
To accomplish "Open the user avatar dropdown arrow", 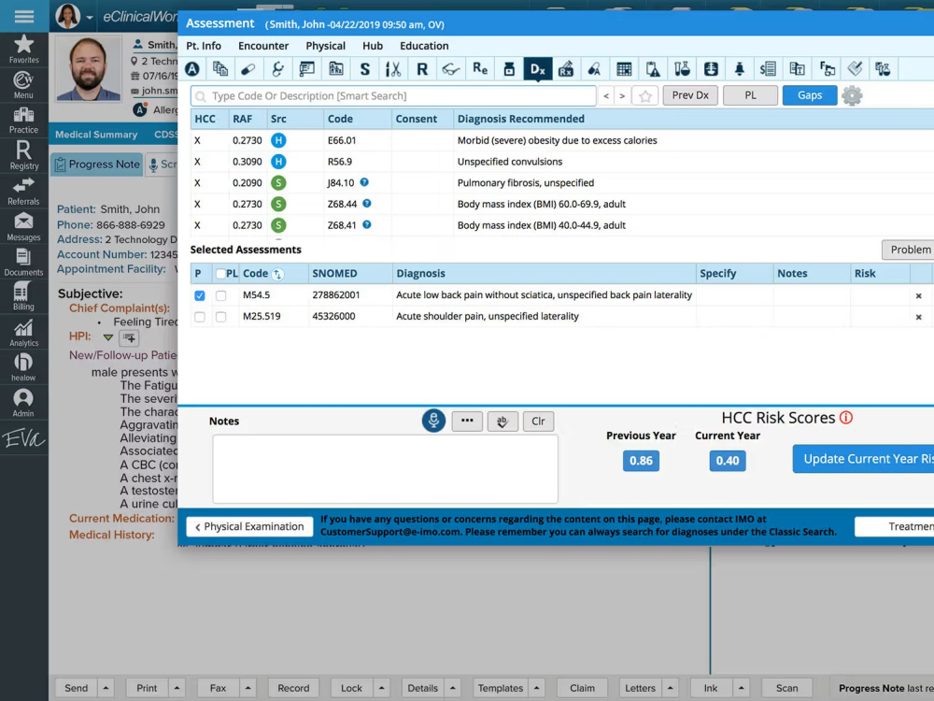I will point(90,17).
